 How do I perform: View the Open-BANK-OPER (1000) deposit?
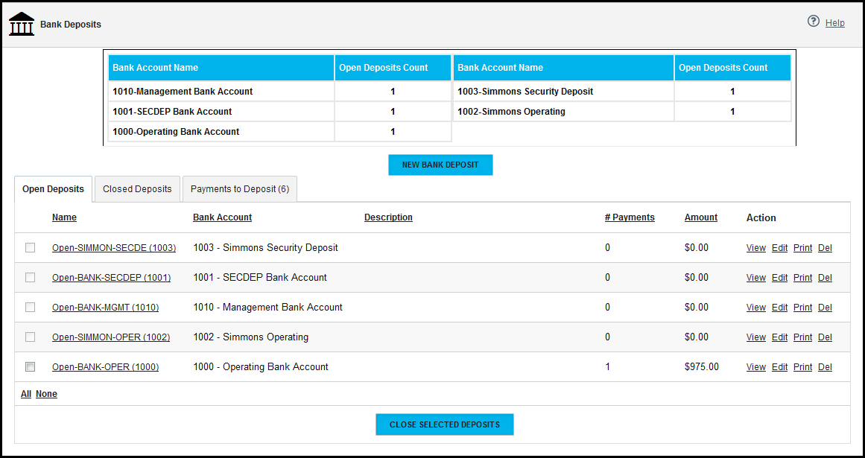(x=755, y=367)
